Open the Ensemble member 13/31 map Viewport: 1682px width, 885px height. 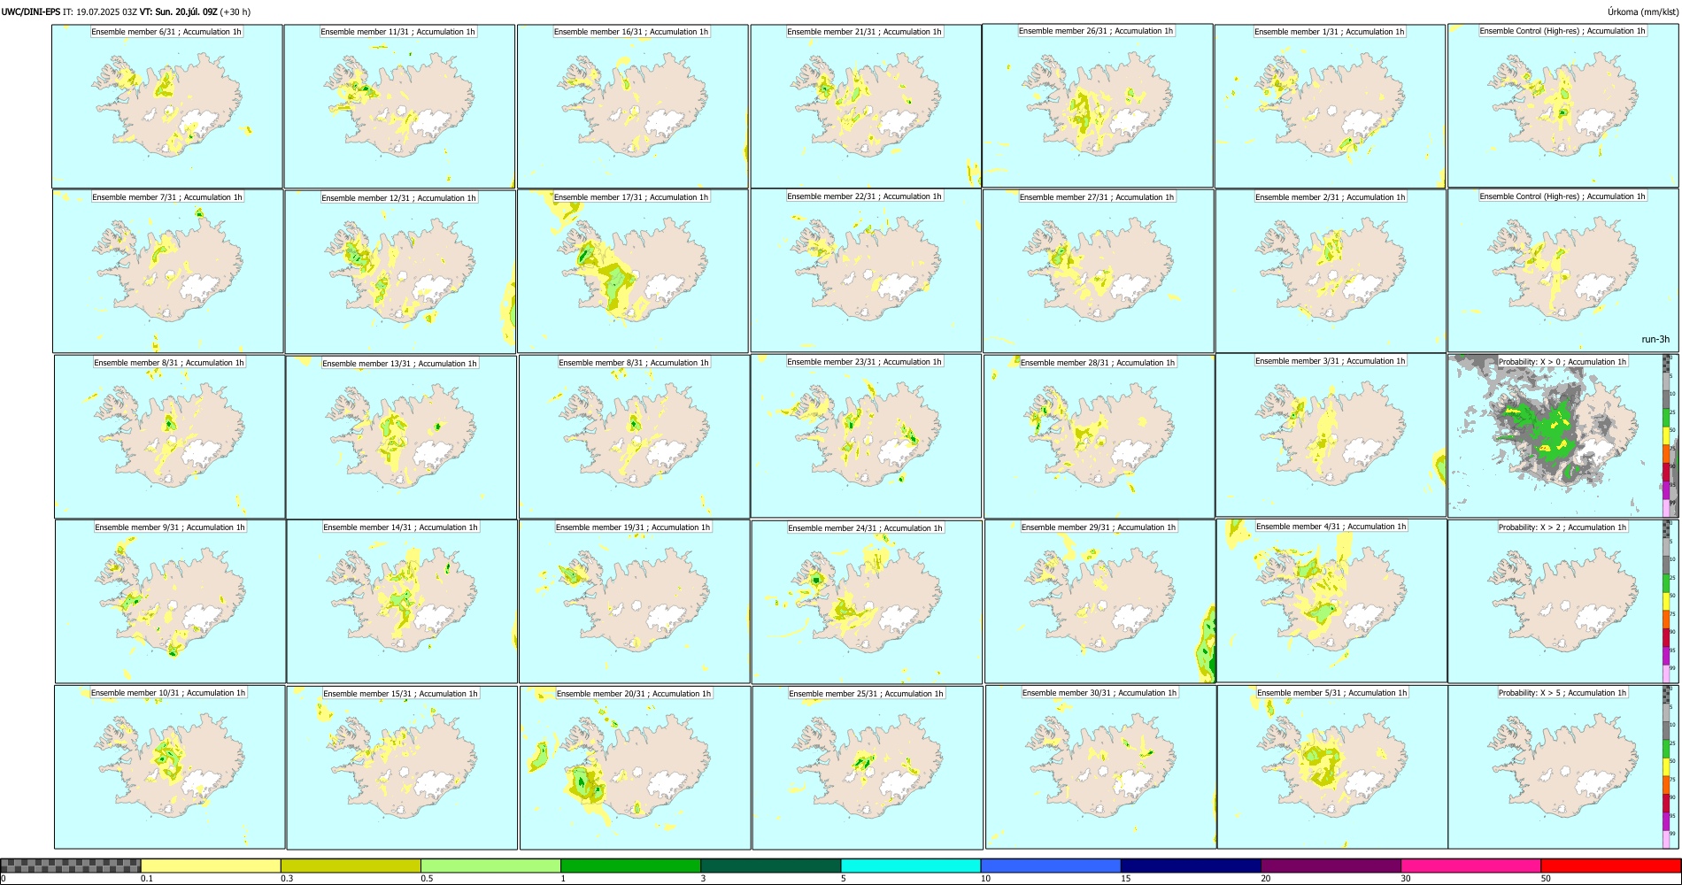pos(401,438)
